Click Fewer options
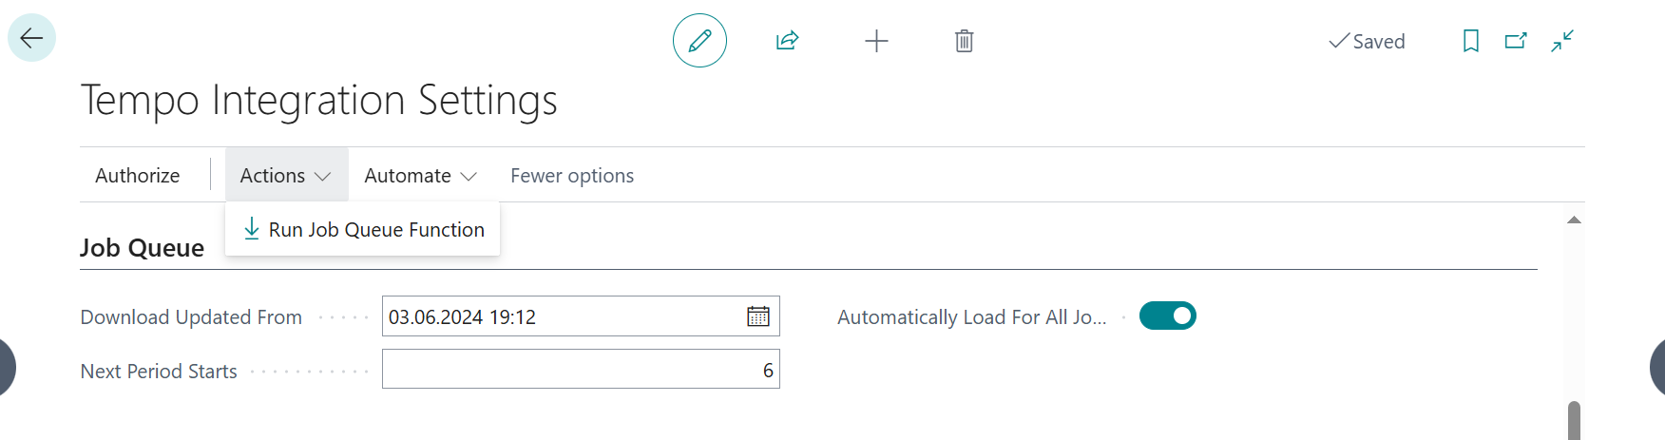Viewport: 1665px width, 440px height. [x=572, y=176]
